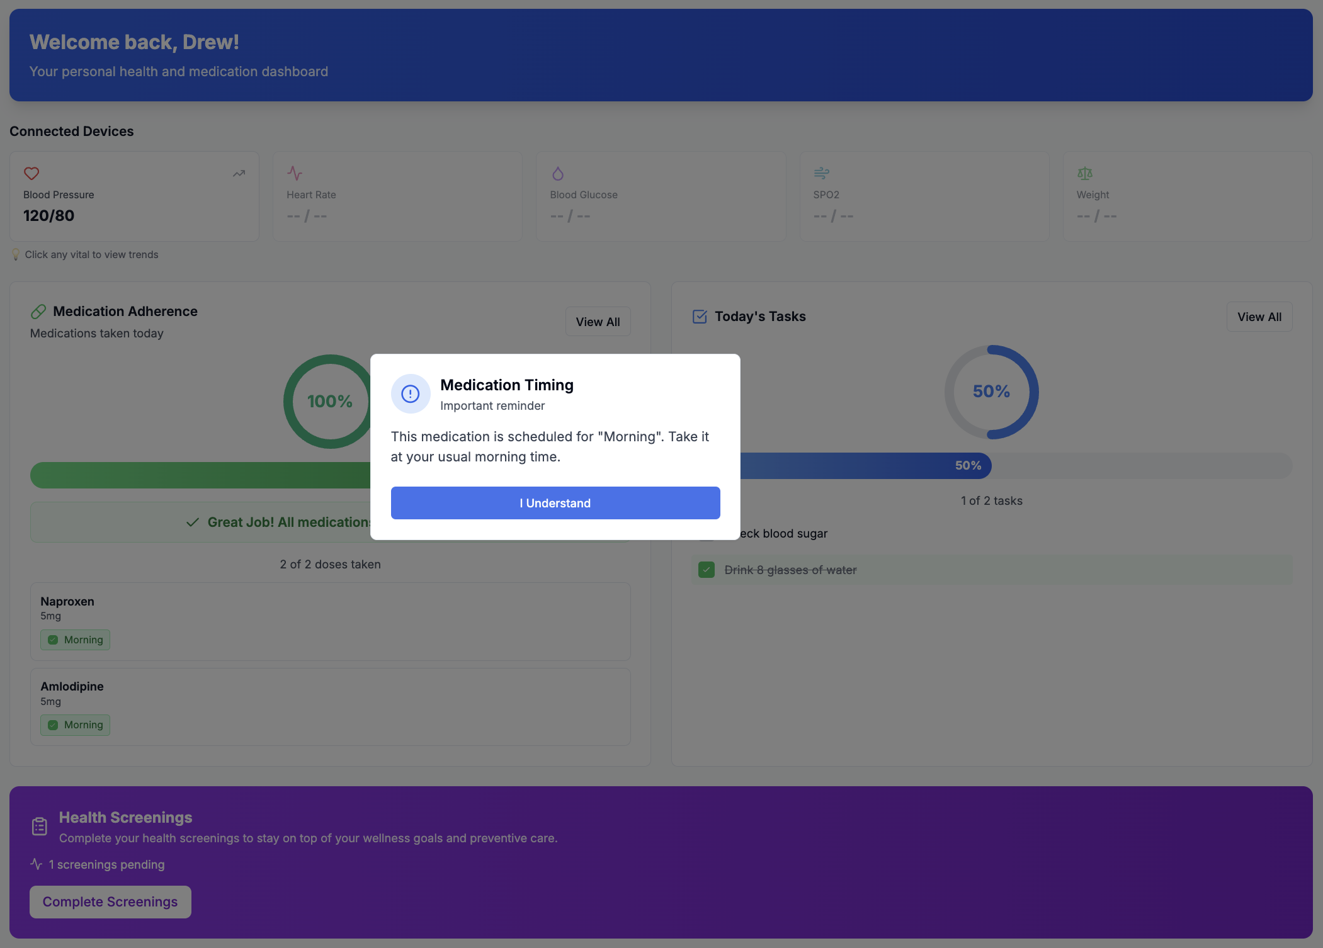Open View All for Medication Adherence

pos(597,321)
